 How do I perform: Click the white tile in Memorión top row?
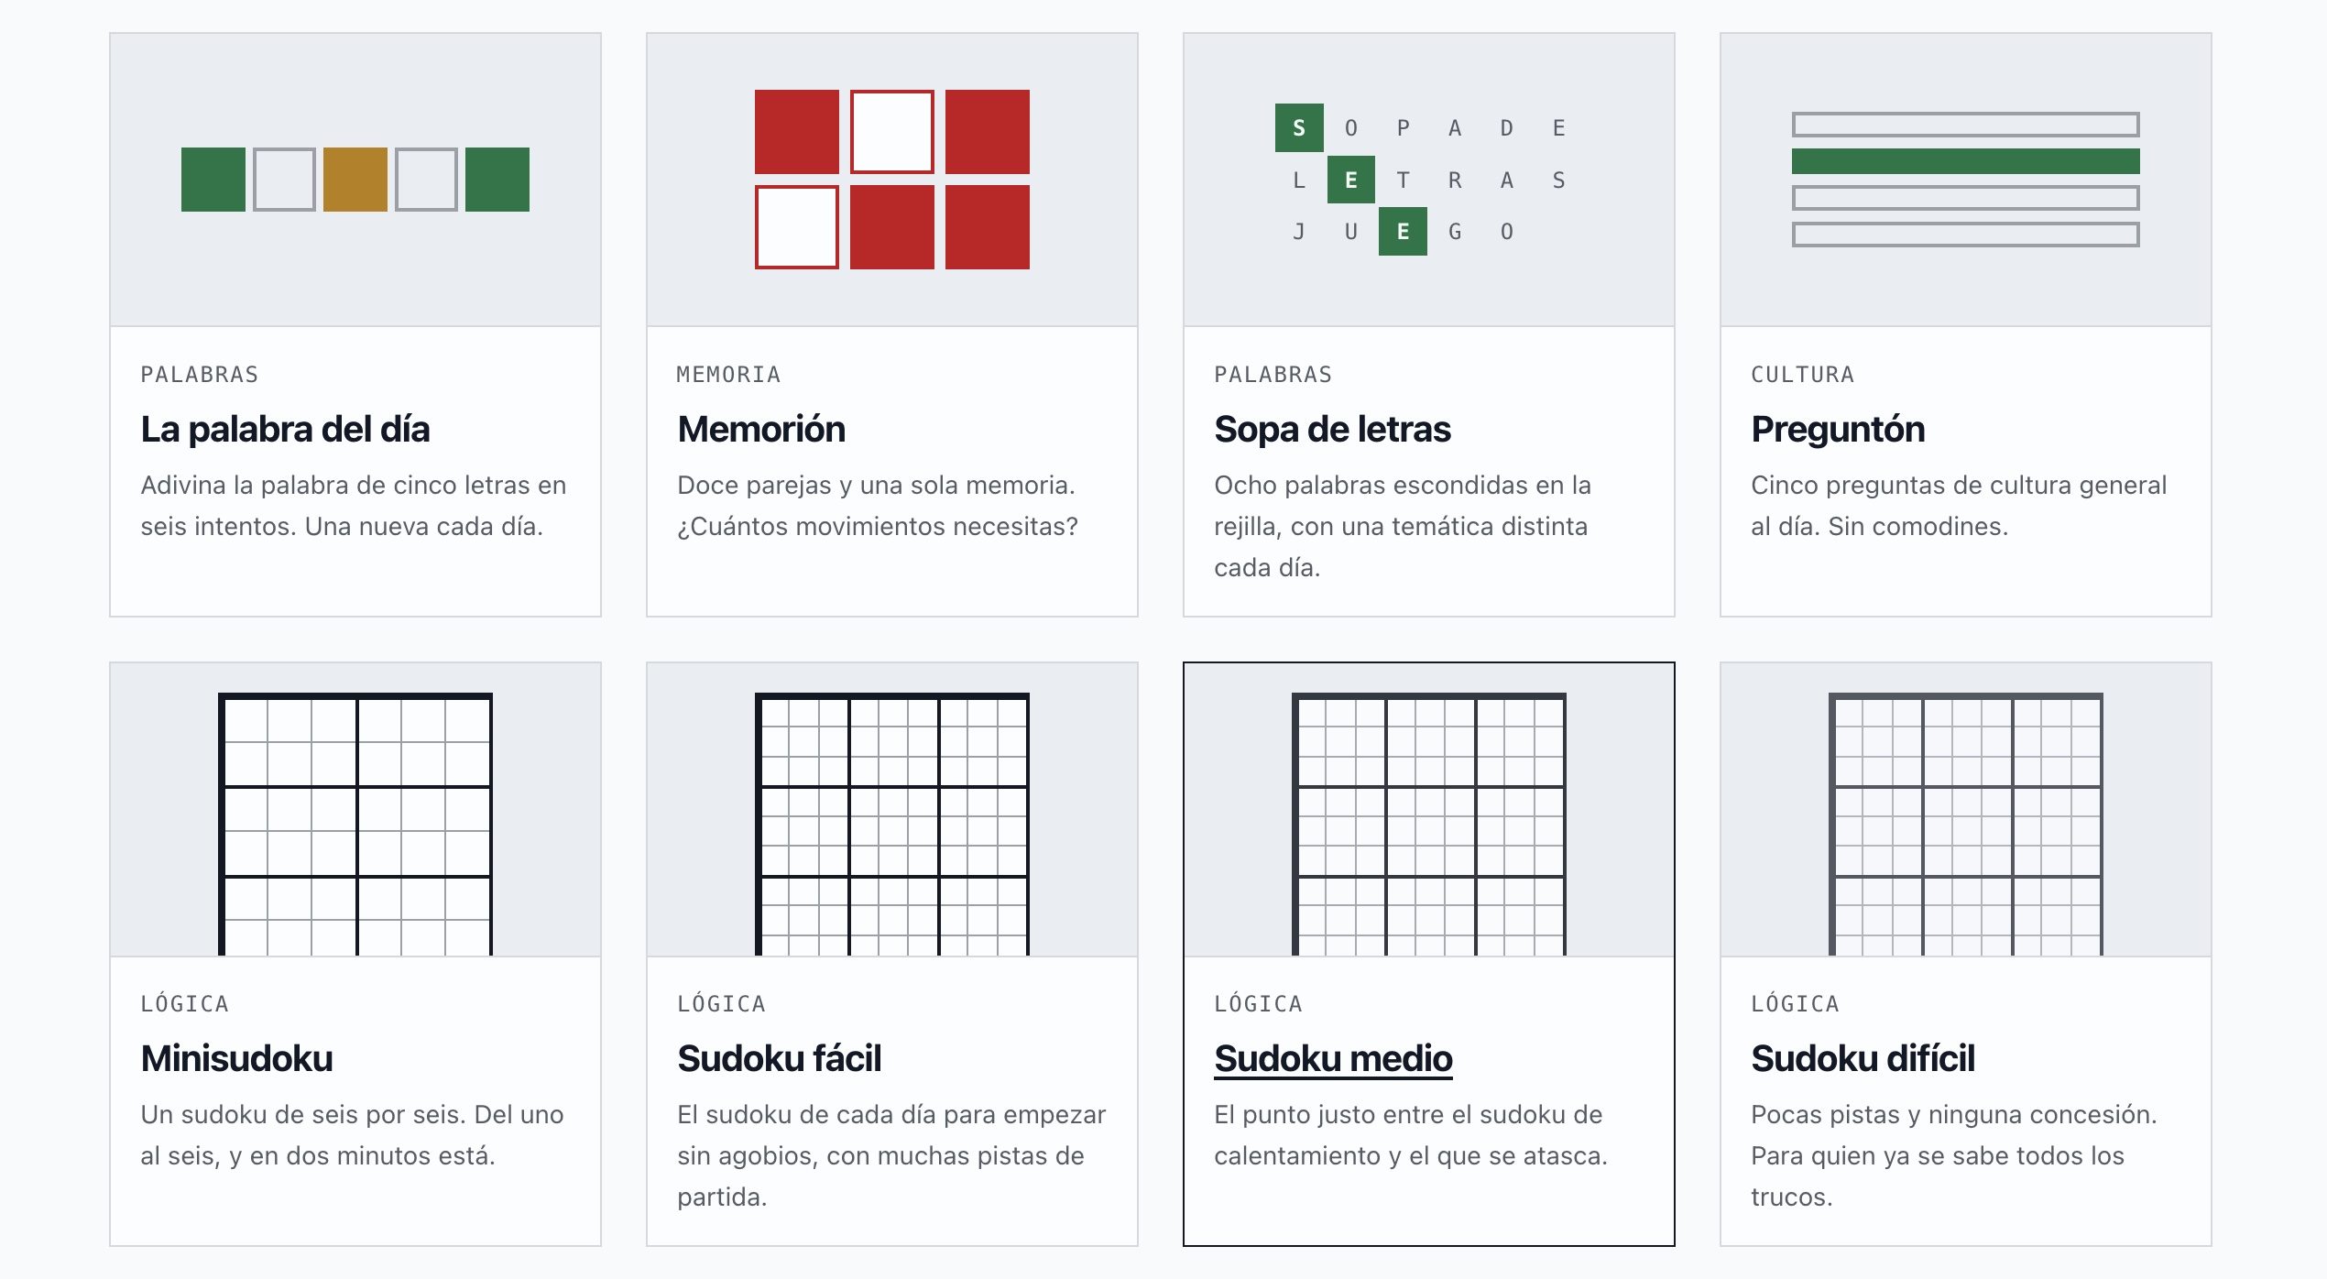click(x=892, y=132)
